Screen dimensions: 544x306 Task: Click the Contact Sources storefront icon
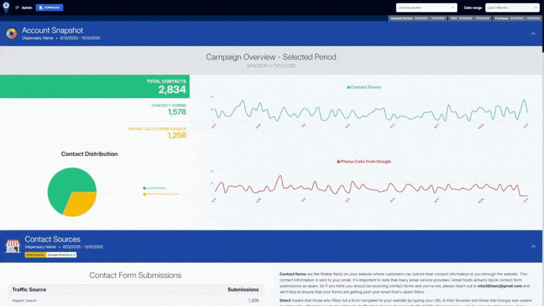click(12, 245)
